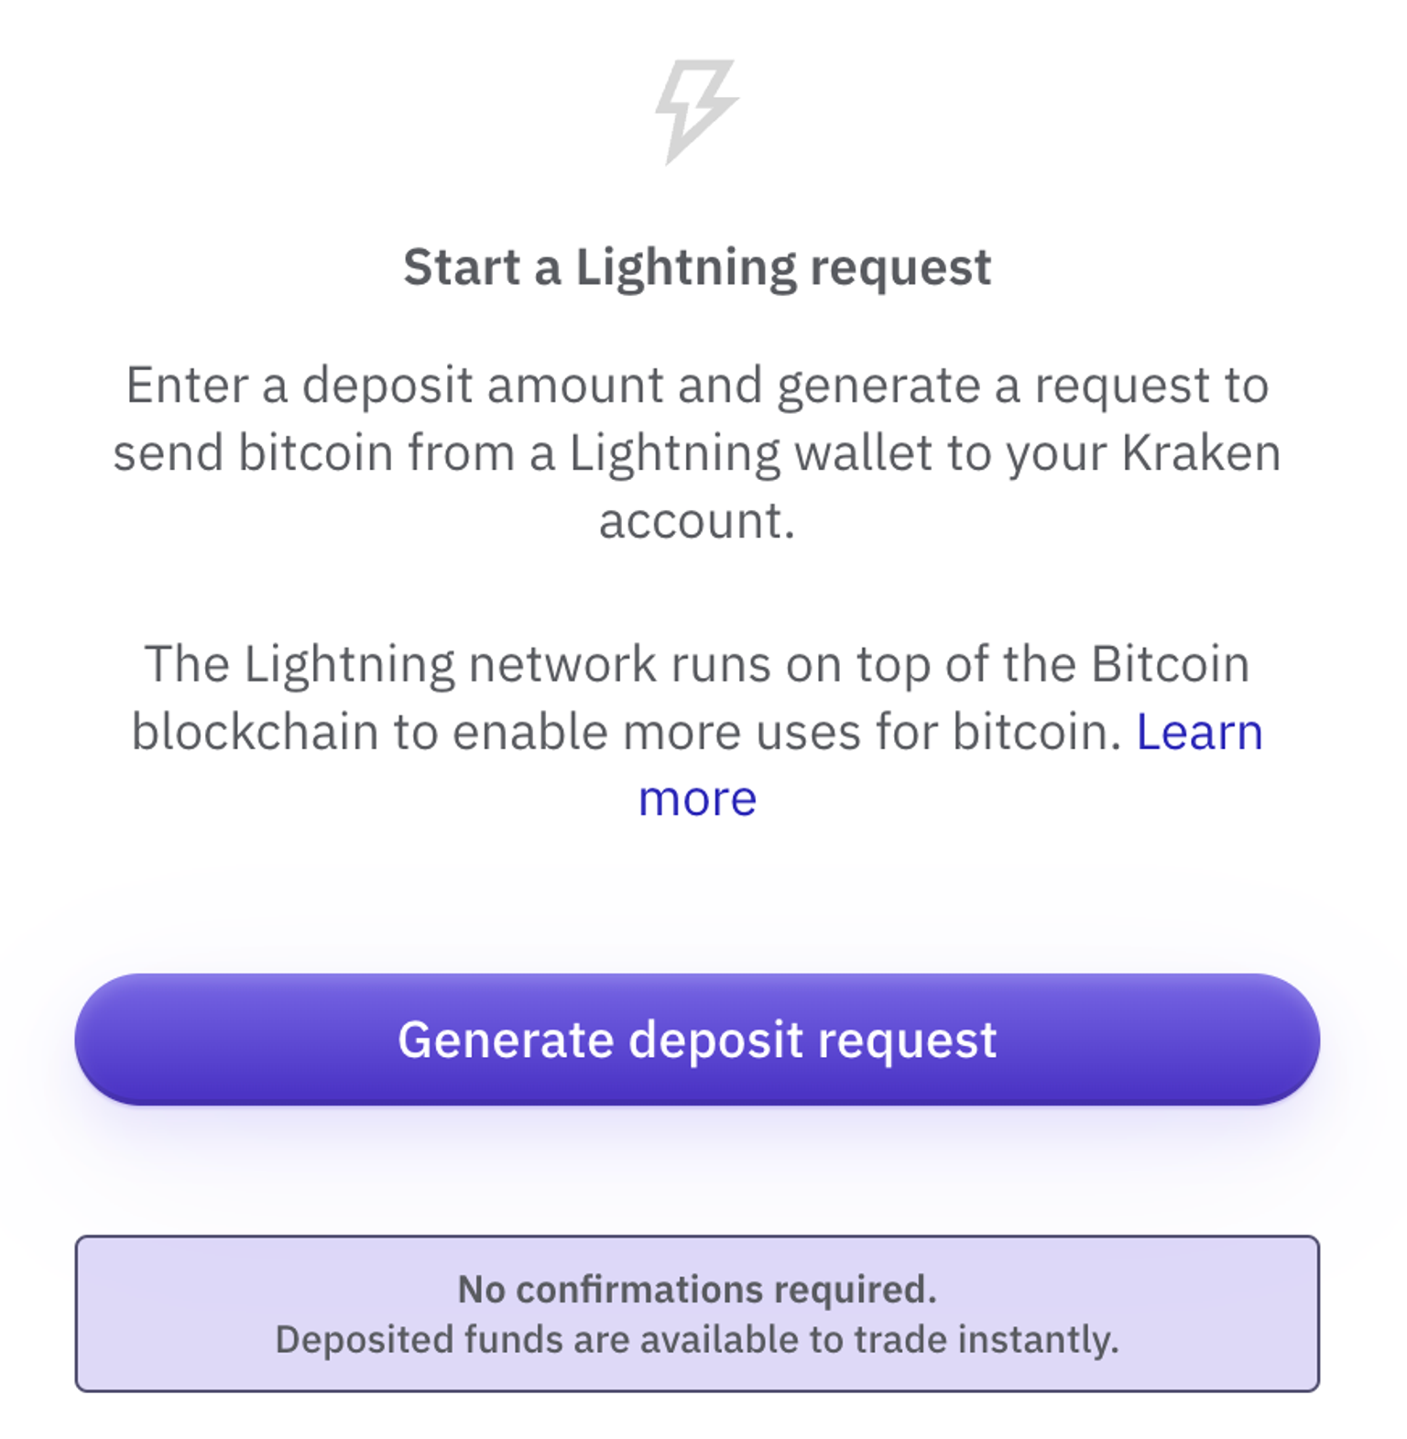
Task: Click the word "Learn" in the link
Action: point(1199,732)
